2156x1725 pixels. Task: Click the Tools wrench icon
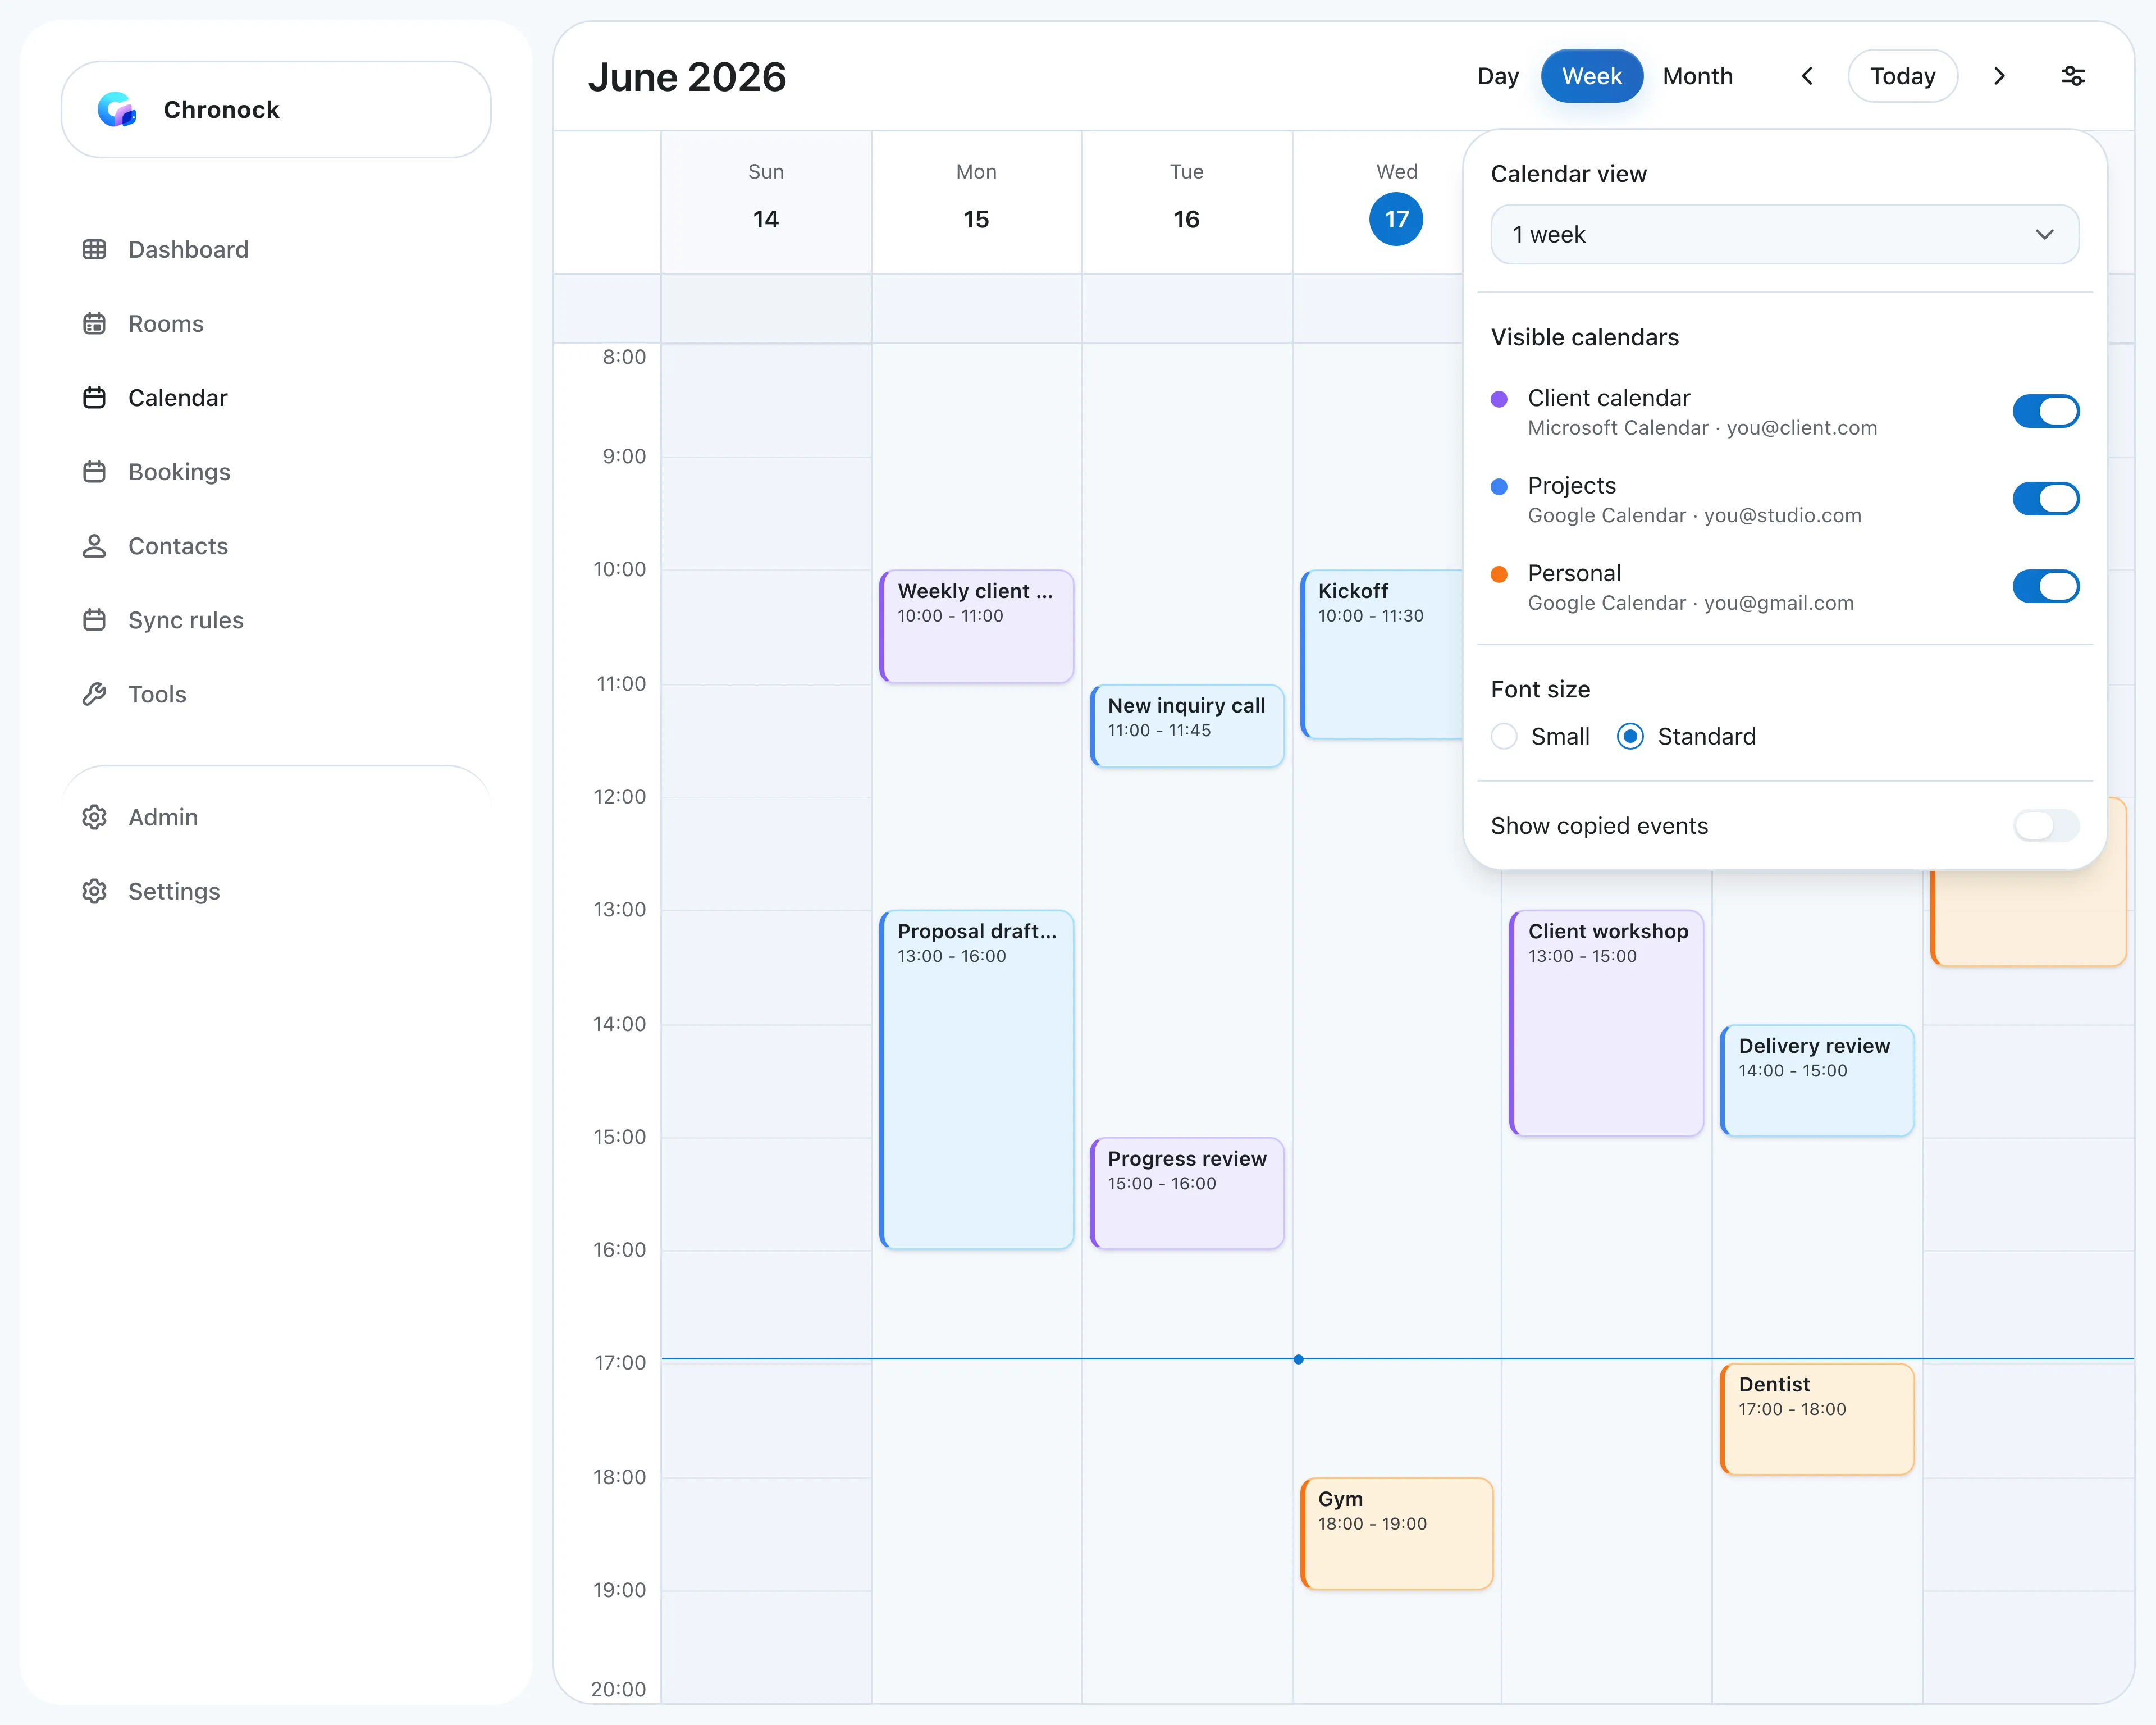click(x=94, y=693)
